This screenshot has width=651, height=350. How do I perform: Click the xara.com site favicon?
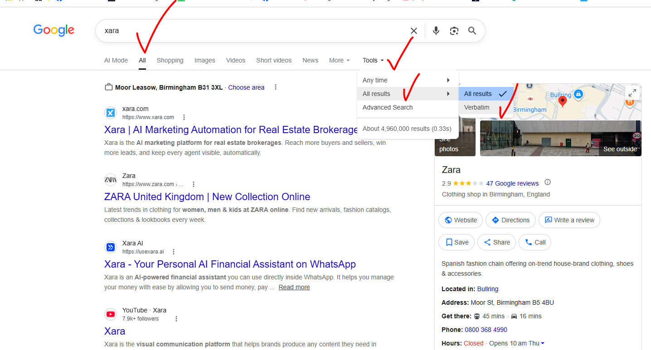tap(111, 113)
